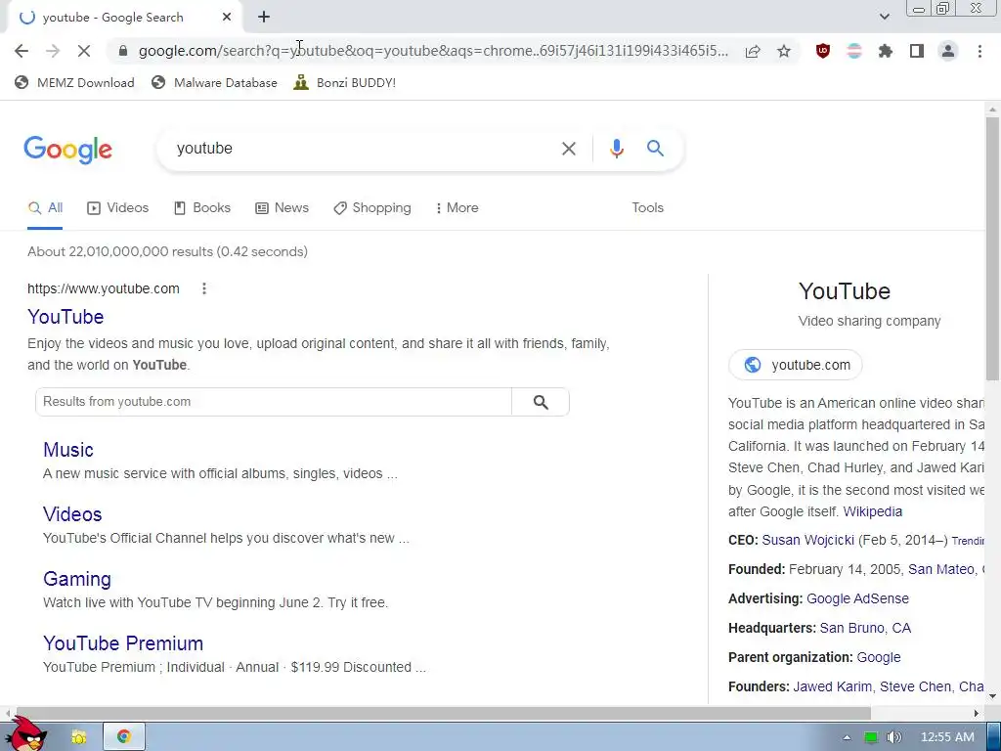Click the Trending link beside the CEO entry
Image resolution: width=1001 pixels, height=751 pixels.
coord(968,541)
